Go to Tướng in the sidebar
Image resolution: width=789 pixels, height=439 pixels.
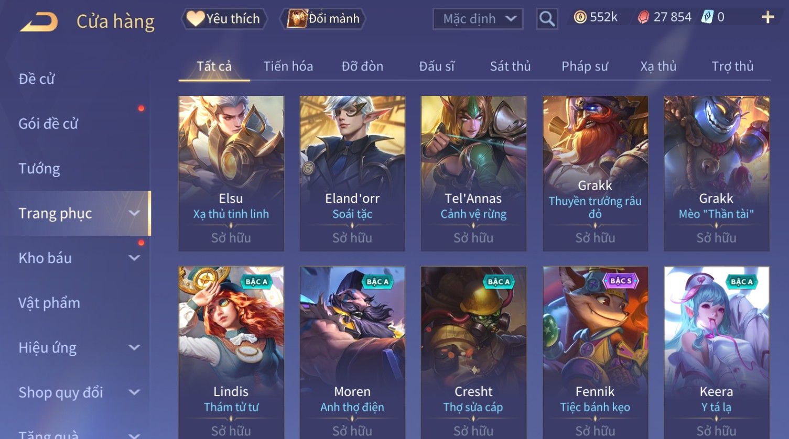coord(39,169)
